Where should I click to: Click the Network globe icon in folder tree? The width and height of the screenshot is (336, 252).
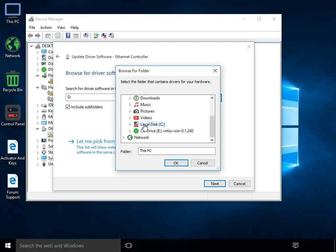[130, 137]
